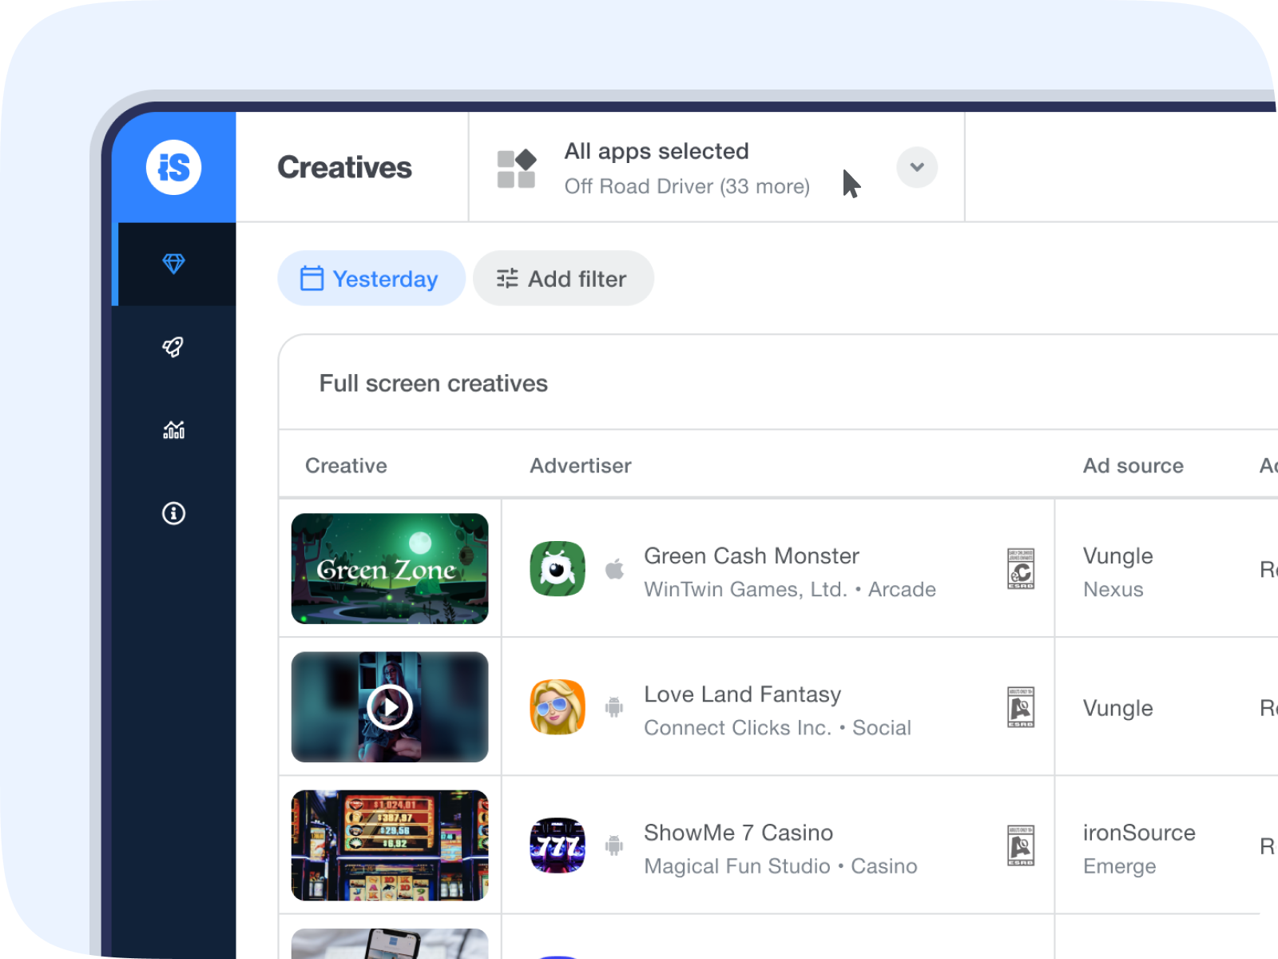Select the Love Land Fantasy advertiser name

tap(743, 694)
